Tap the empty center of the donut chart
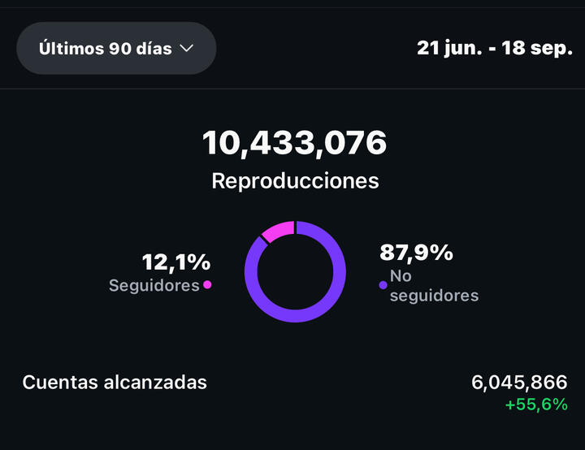The height and width of the screenshot is (450, 585). (x=295, y=271)
